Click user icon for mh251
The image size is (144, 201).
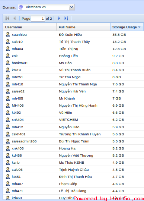[x=8, y=77]
